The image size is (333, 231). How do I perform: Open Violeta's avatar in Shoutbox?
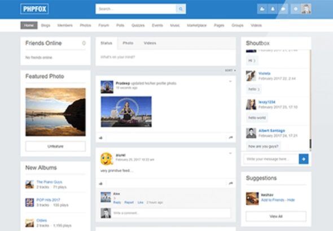[251, 76]
